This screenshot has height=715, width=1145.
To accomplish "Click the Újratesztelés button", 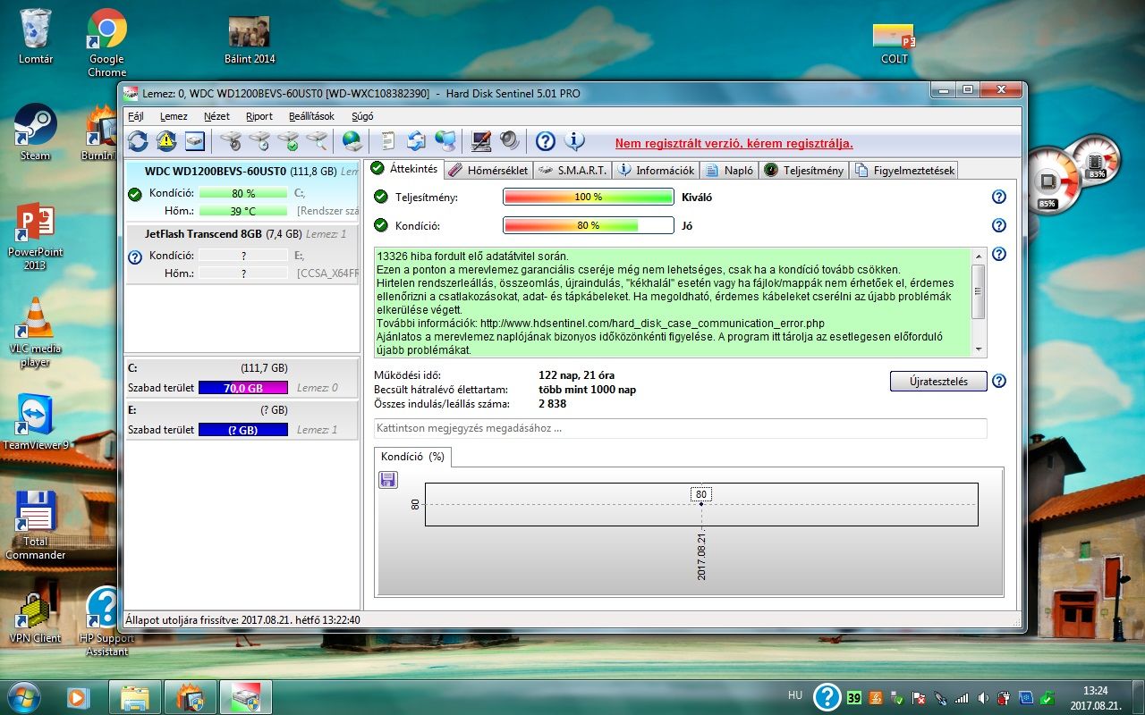I will [x=938, y=381].
